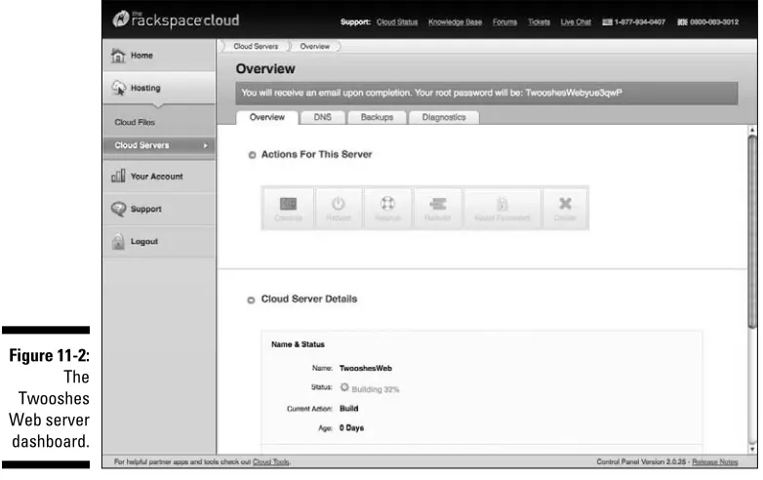Click the vertical scrollbar thumb
The width and height of the screenshot is (763, 480).
tap(752, 232)
